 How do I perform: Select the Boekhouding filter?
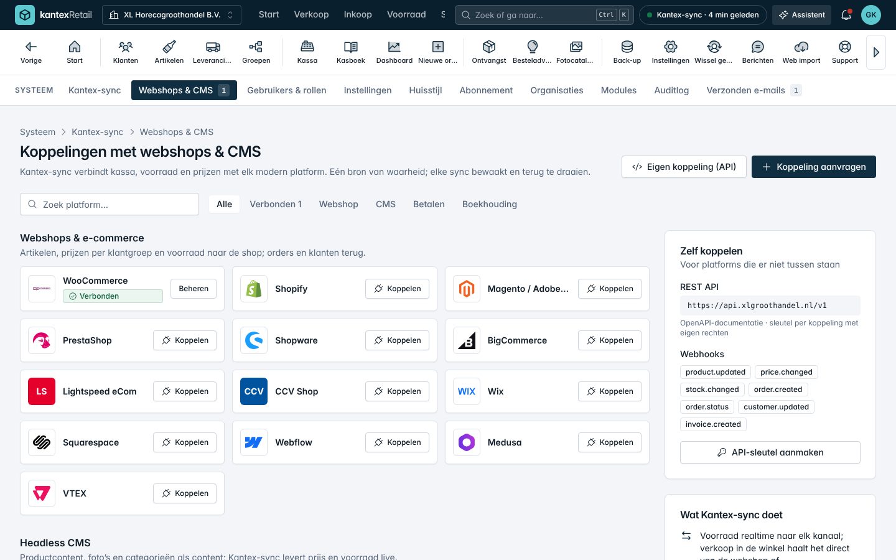tap(490, 204)
